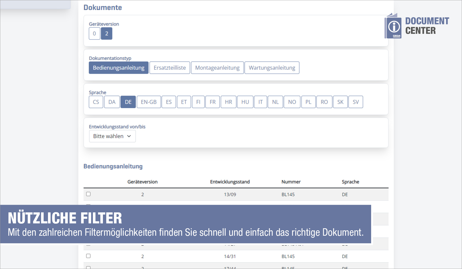Filter language by NO

click(x=292, y=102)
